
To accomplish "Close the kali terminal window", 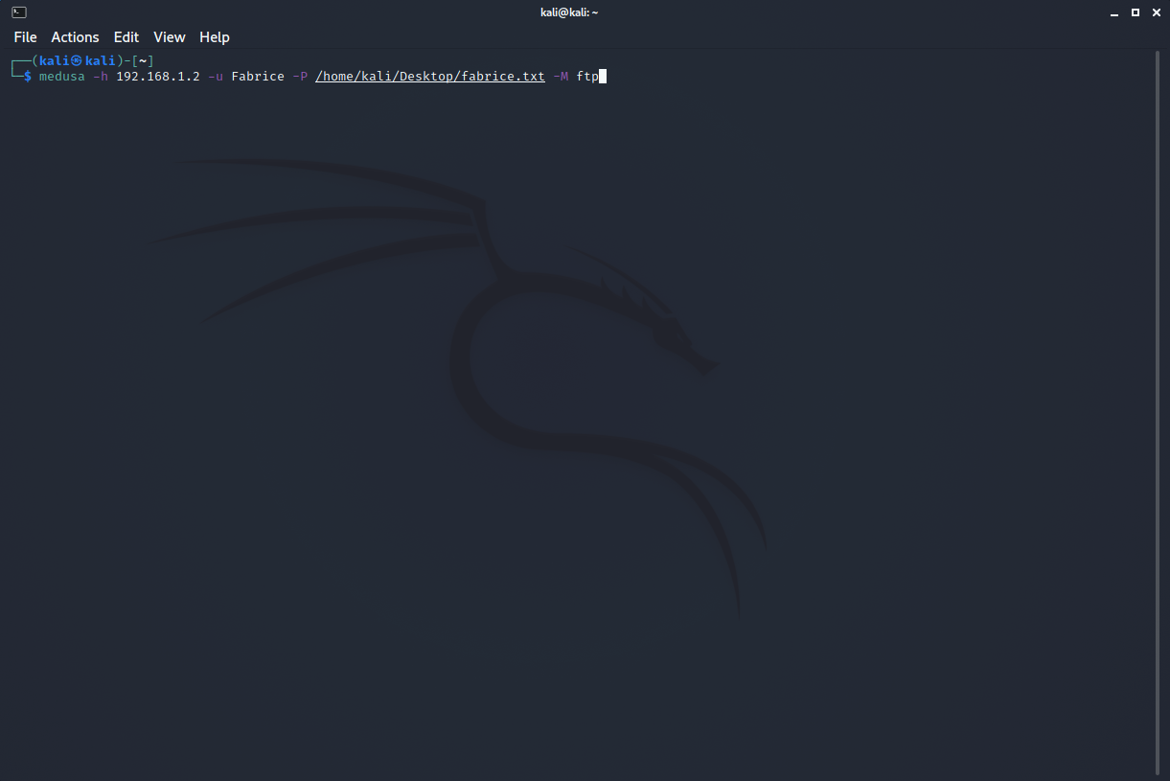I will coord(1156,12).
